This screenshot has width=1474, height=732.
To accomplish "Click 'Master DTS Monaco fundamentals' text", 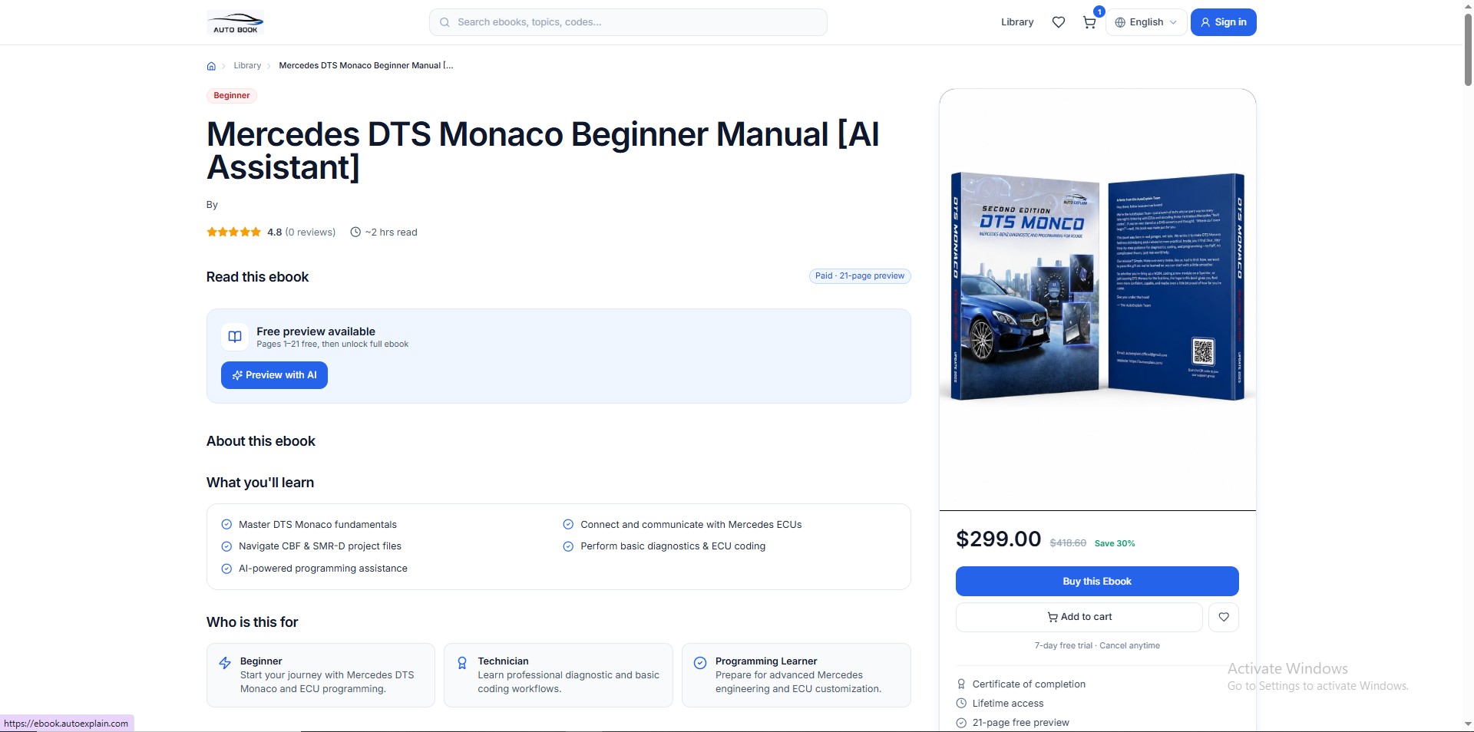I will point(318,525).
